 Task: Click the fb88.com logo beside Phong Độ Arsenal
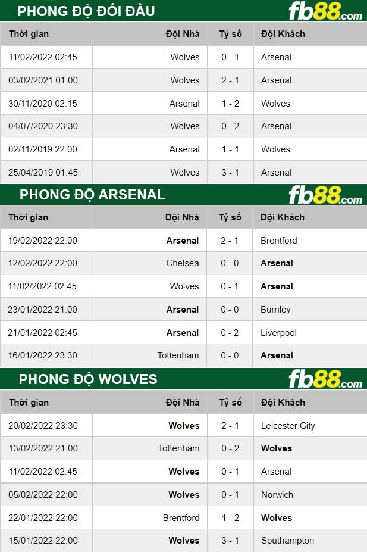click(325, 195)
